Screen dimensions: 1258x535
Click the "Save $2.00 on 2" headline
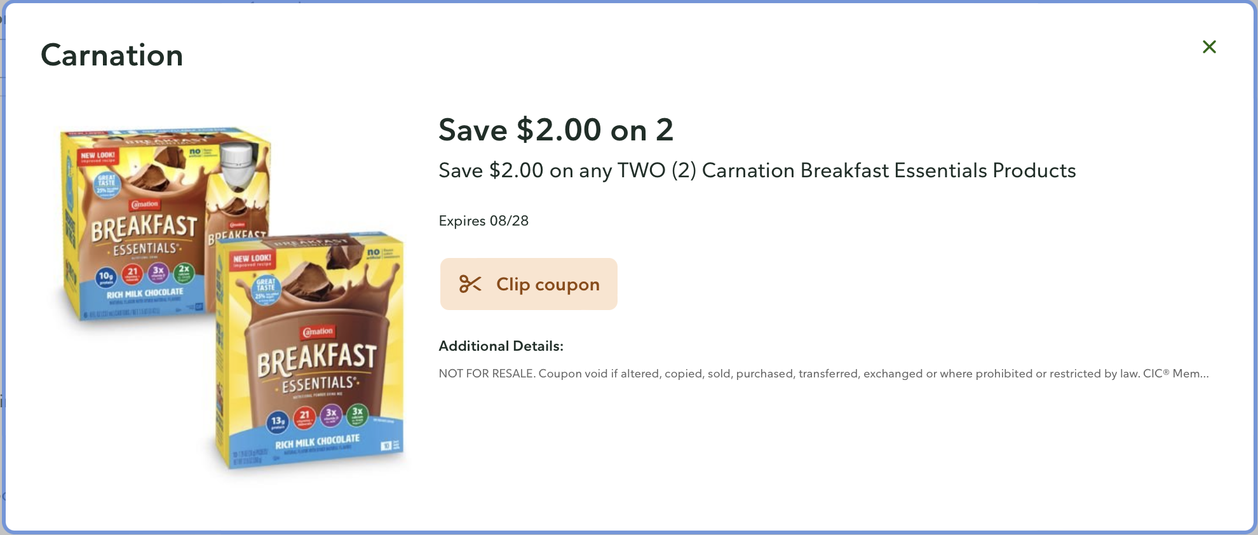556,130
